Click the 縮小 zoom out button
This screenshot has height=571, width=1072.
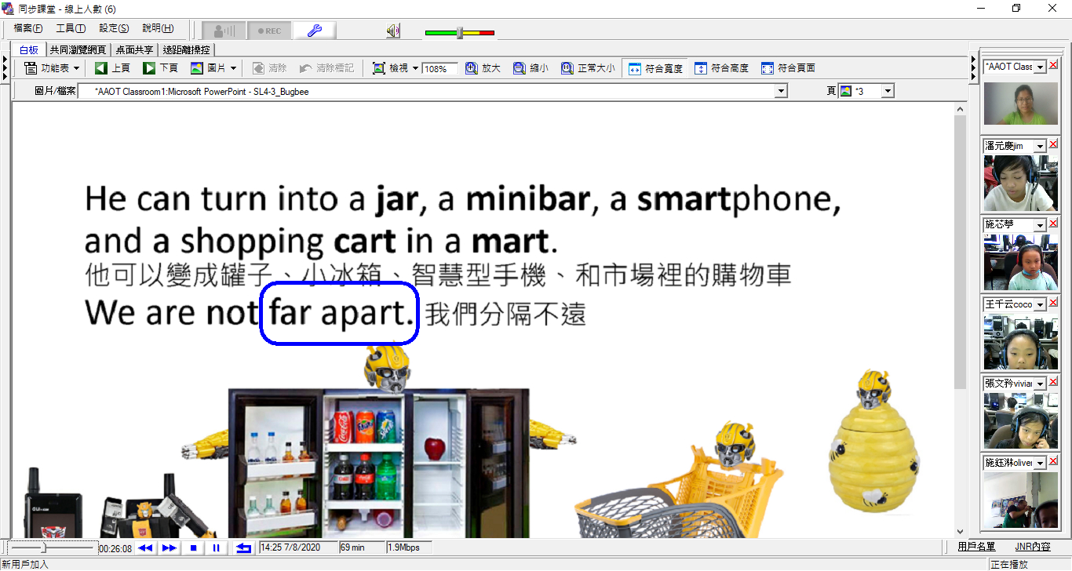531,68
